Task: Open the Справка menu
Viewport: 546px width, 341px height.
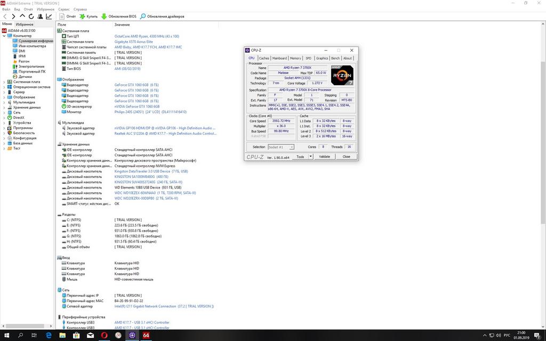Action: 80,10
